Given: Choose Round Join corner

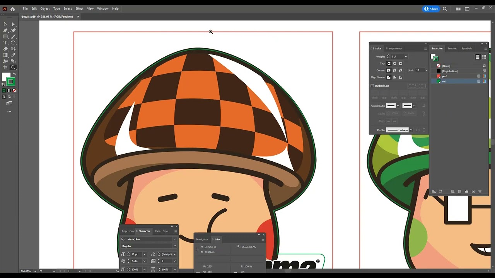Looking at the screenshot, I should tap(395, 70).
